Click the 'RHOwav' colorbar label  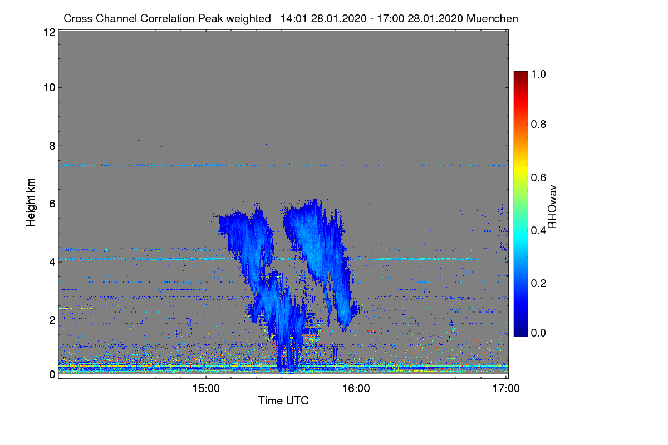pyautogui.click(x=552, y=207)
